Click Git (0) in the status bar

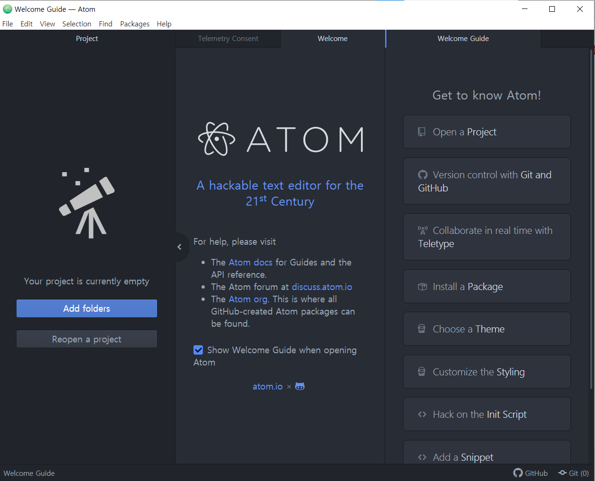tap(578, 473)
